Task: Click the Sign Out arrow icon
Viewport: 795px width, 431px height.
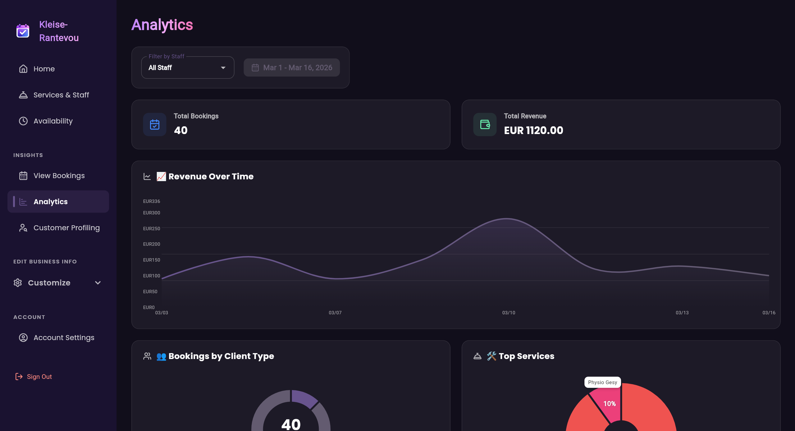Action: pyautogui.click(x=19, y=377)
